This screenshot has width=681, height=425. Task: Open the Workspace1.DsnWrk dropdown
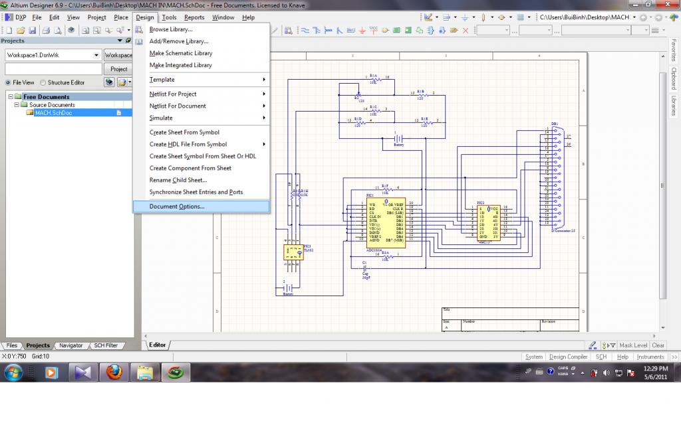(97, 55)
